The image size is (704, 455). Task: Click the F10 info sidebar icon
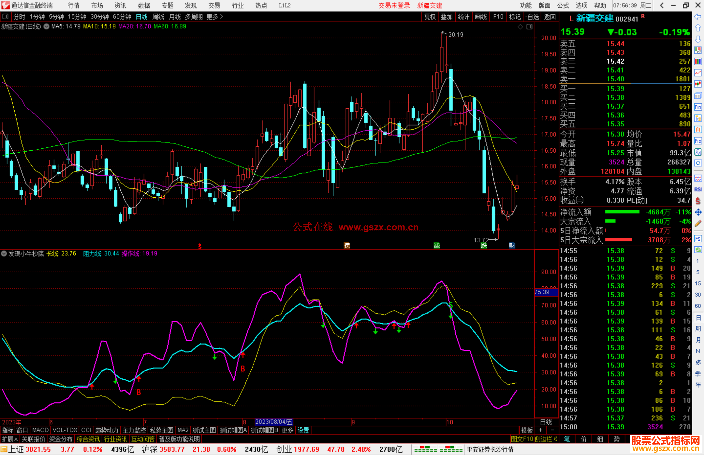click(698, 107)
